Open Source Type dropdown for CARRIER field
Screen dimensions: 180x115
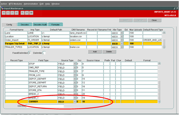click(75, 102)
